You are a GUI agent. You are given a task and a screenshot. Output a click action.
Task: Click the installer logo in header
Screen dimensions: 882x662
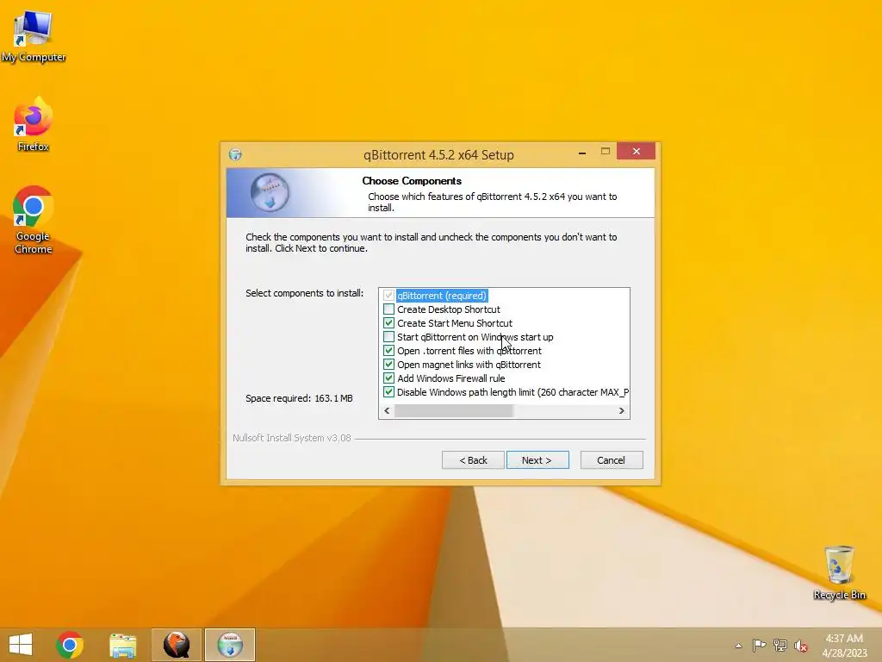tap(270, 192)
